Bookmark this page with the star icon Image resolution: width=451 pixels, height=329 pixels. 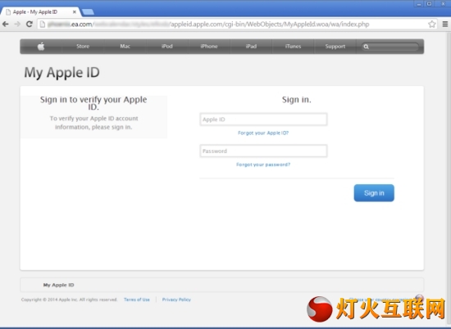click(431, 24)
